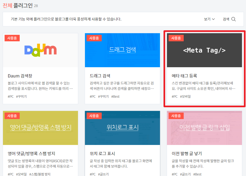Click the 이전 발행 글 넣기 description text
The height and width of the screenshot is (176, 246).
pos(203,164)
